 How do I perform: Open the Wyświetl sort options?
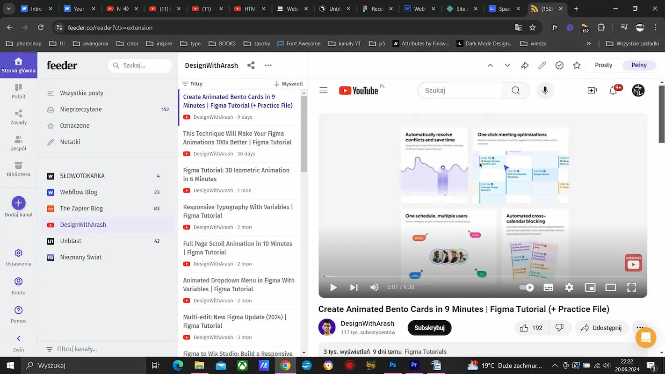289,84
